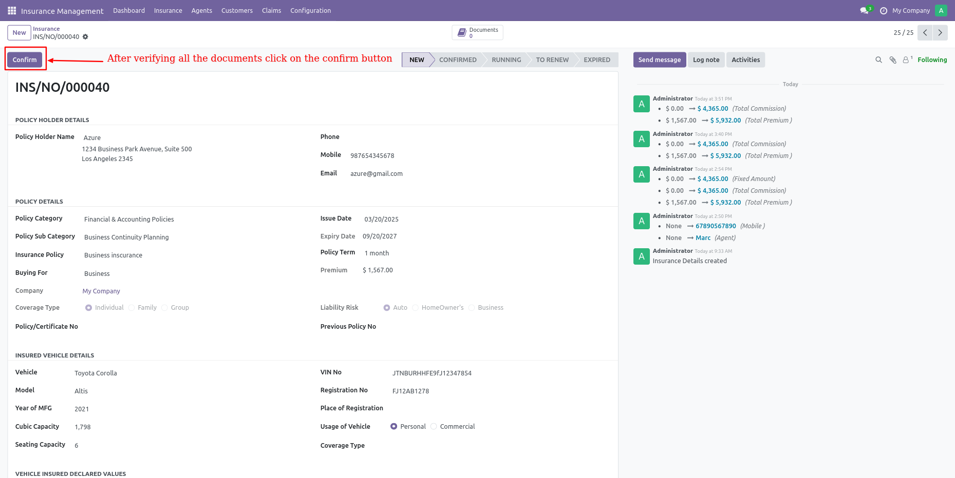
Task: Select Individual coverage type
Action: point(88,308)
